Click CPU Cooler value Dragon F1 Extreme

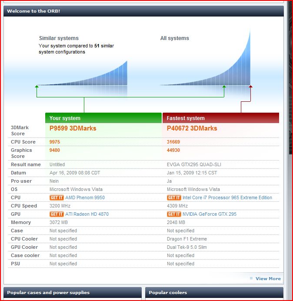tap(187, 239)
